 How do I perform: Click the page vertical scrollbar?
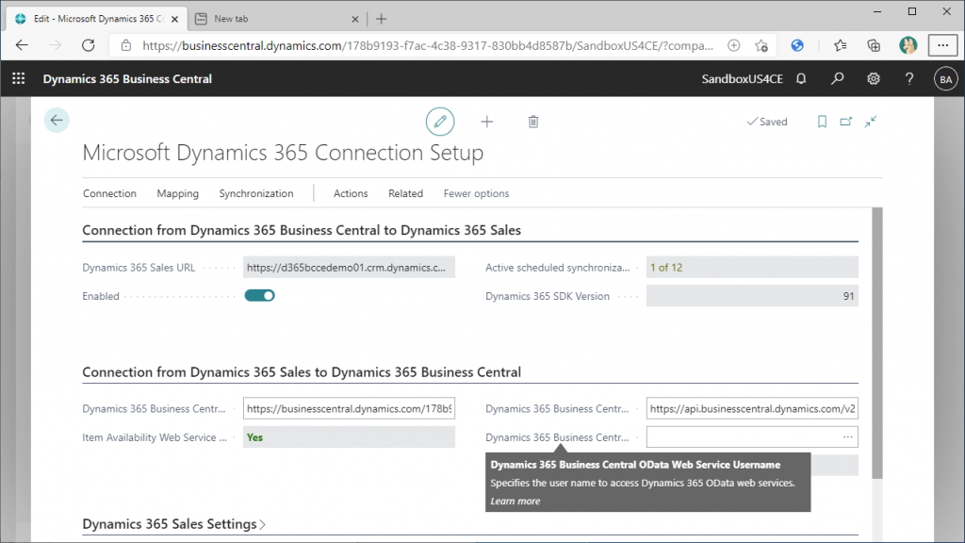point(877,343)
